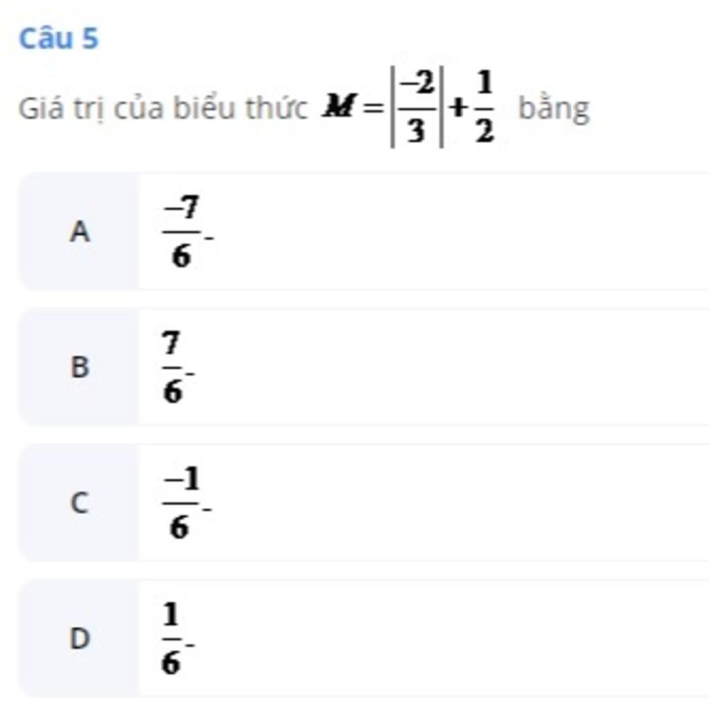709x723 pixels.
Task: Click the letter label B
Action: pos(80,367)
